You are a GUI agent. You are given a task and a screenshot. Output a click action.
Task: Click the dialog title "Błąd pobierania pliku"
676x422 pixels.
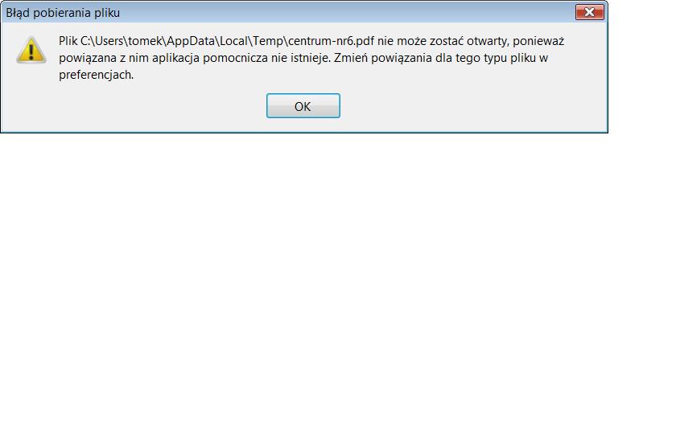(63, 13)
